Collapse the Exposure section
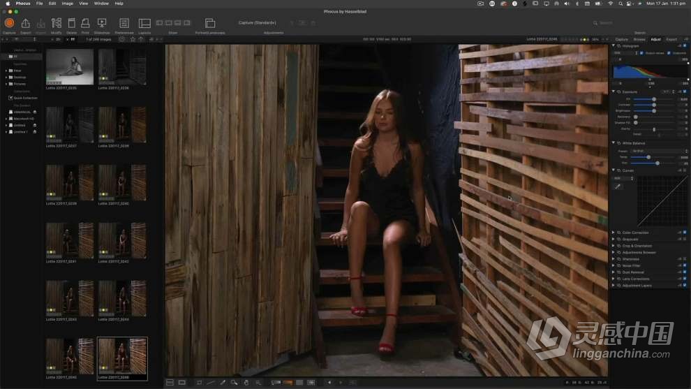Image resolution: width=691 pixels, height=389 pixels. point(614,91)
